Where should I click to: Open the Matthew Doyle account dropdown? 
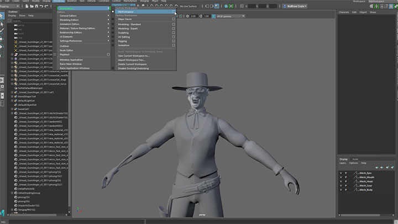pos(295,6)
